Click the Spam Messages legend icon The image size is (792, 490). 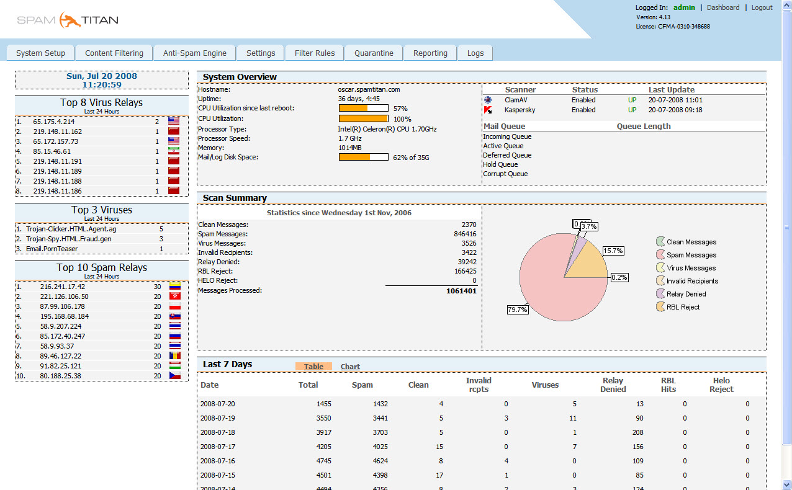660,255
